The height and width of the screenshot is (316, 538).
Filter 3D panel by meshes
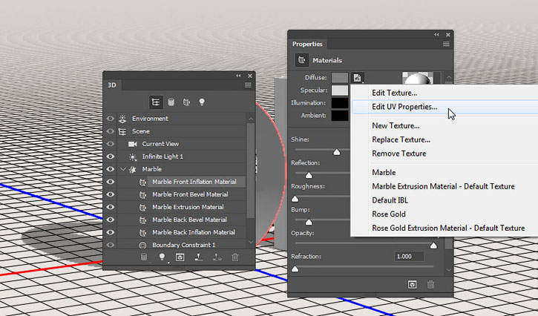[x=171, y=102]
